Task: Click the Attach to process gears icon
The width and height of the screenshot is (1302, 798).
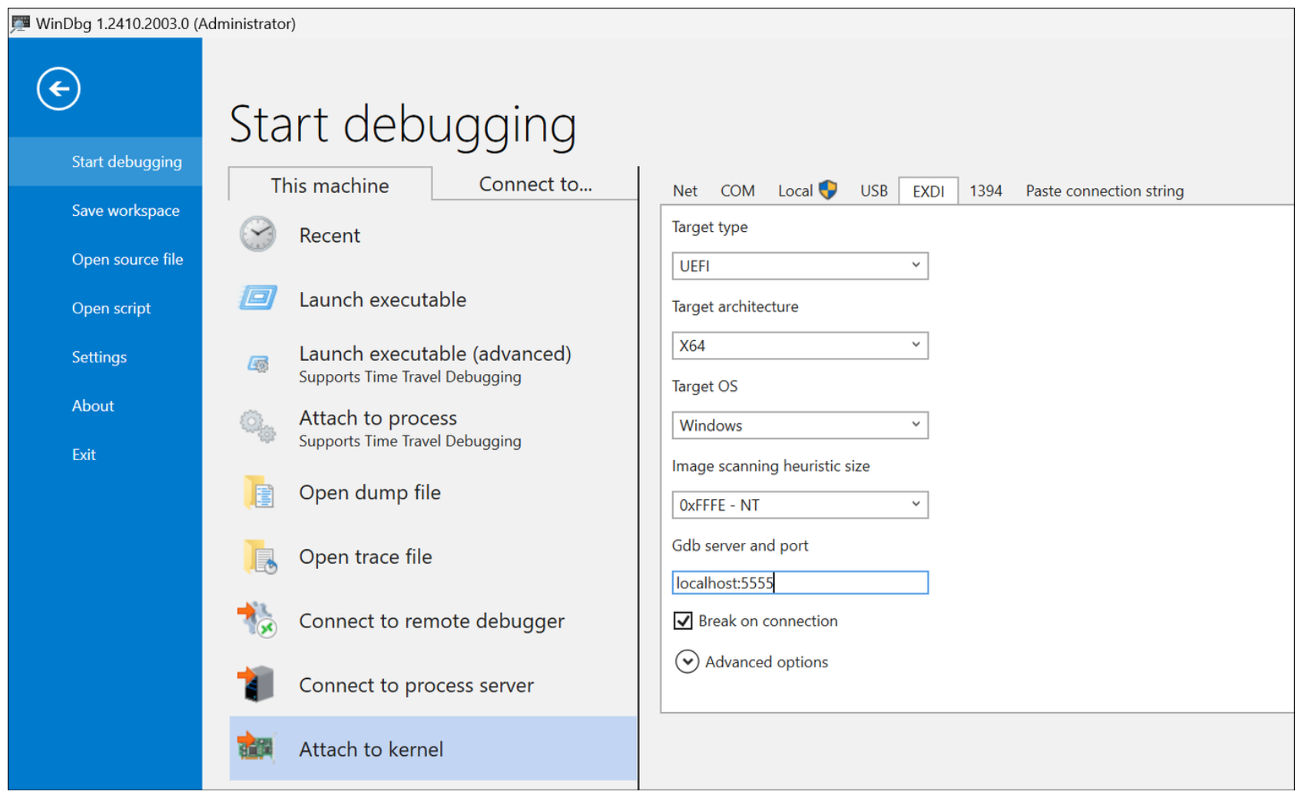Action: [257, 426]
